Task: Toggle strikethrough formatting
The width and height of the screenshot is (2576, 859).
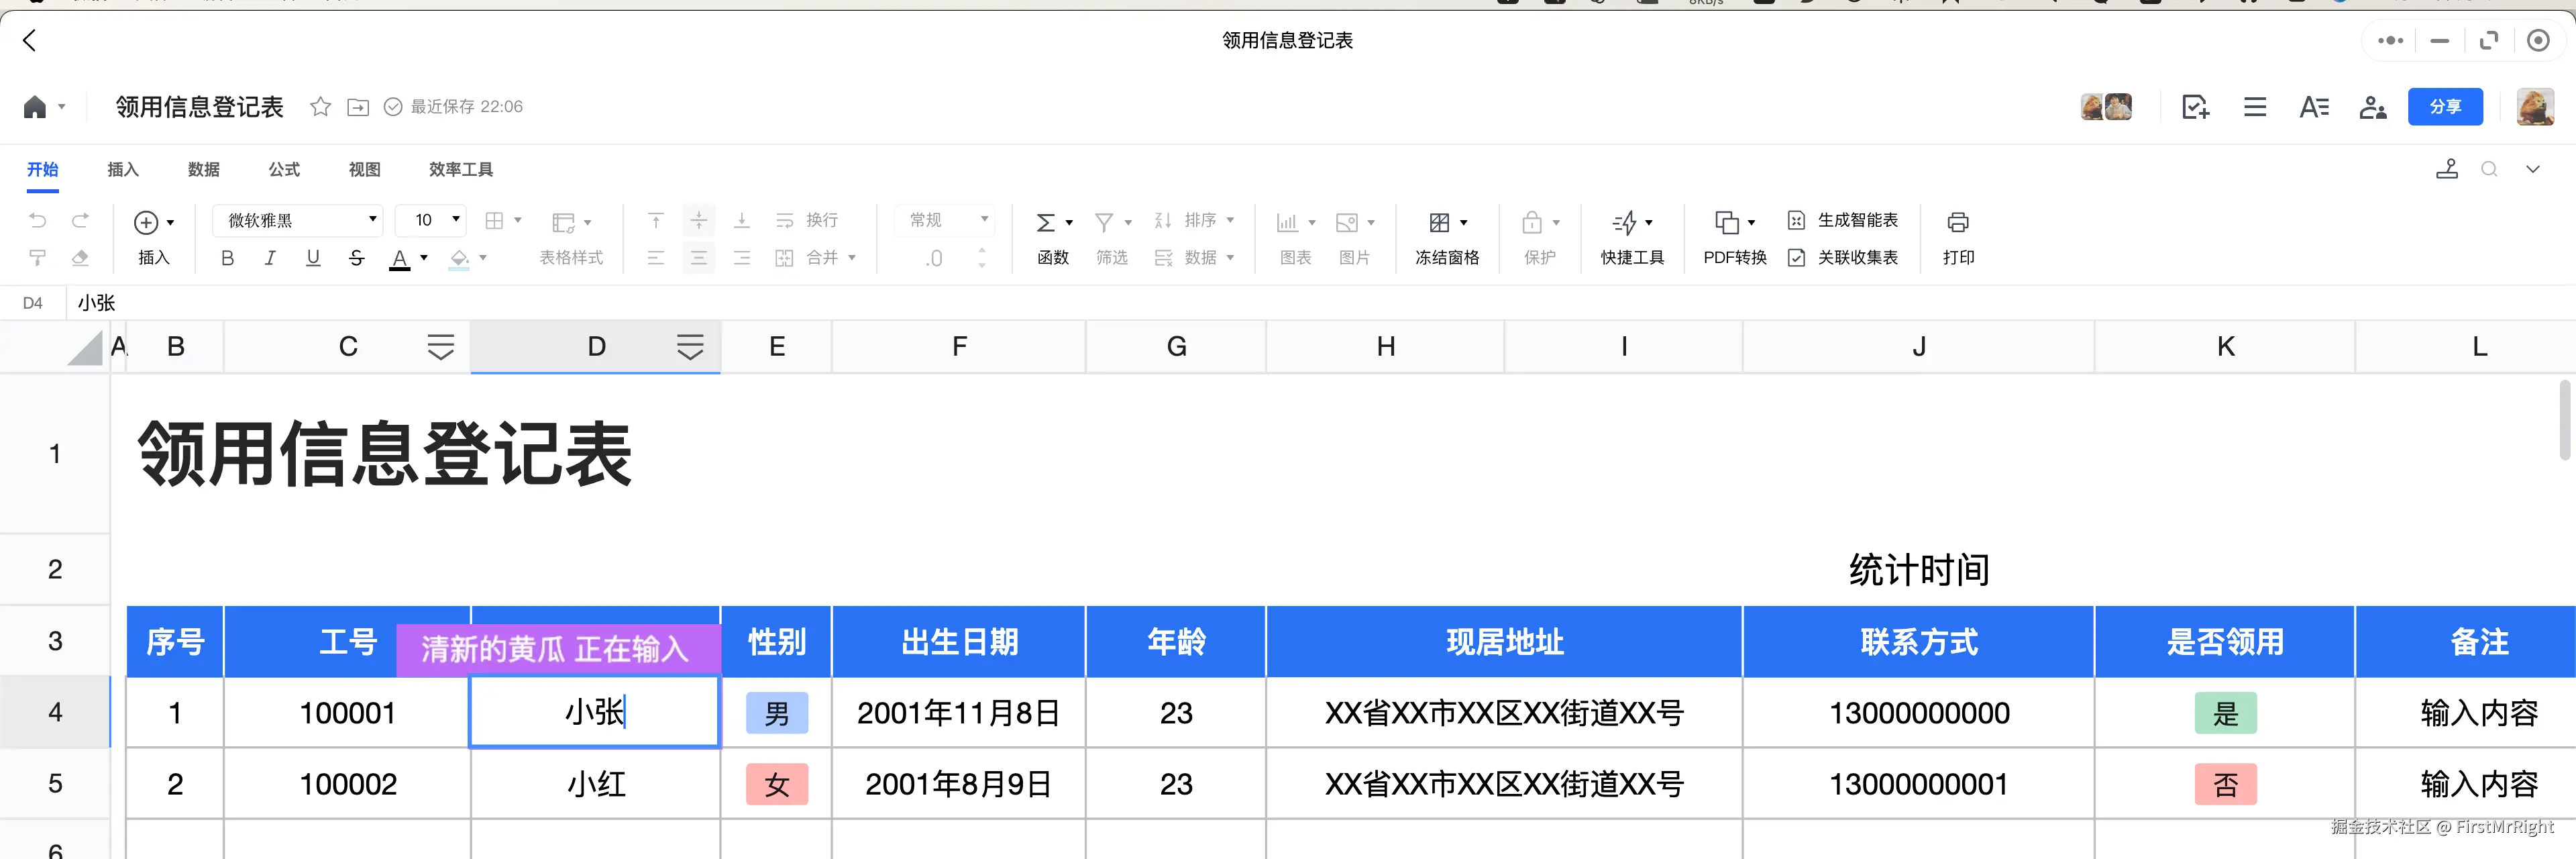Action: [356, 258]
